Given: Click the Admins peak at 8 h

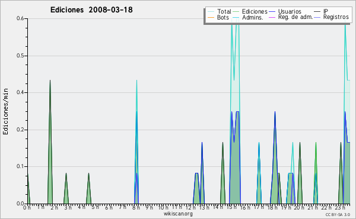Looking at the screenshot, I should 136,157.
